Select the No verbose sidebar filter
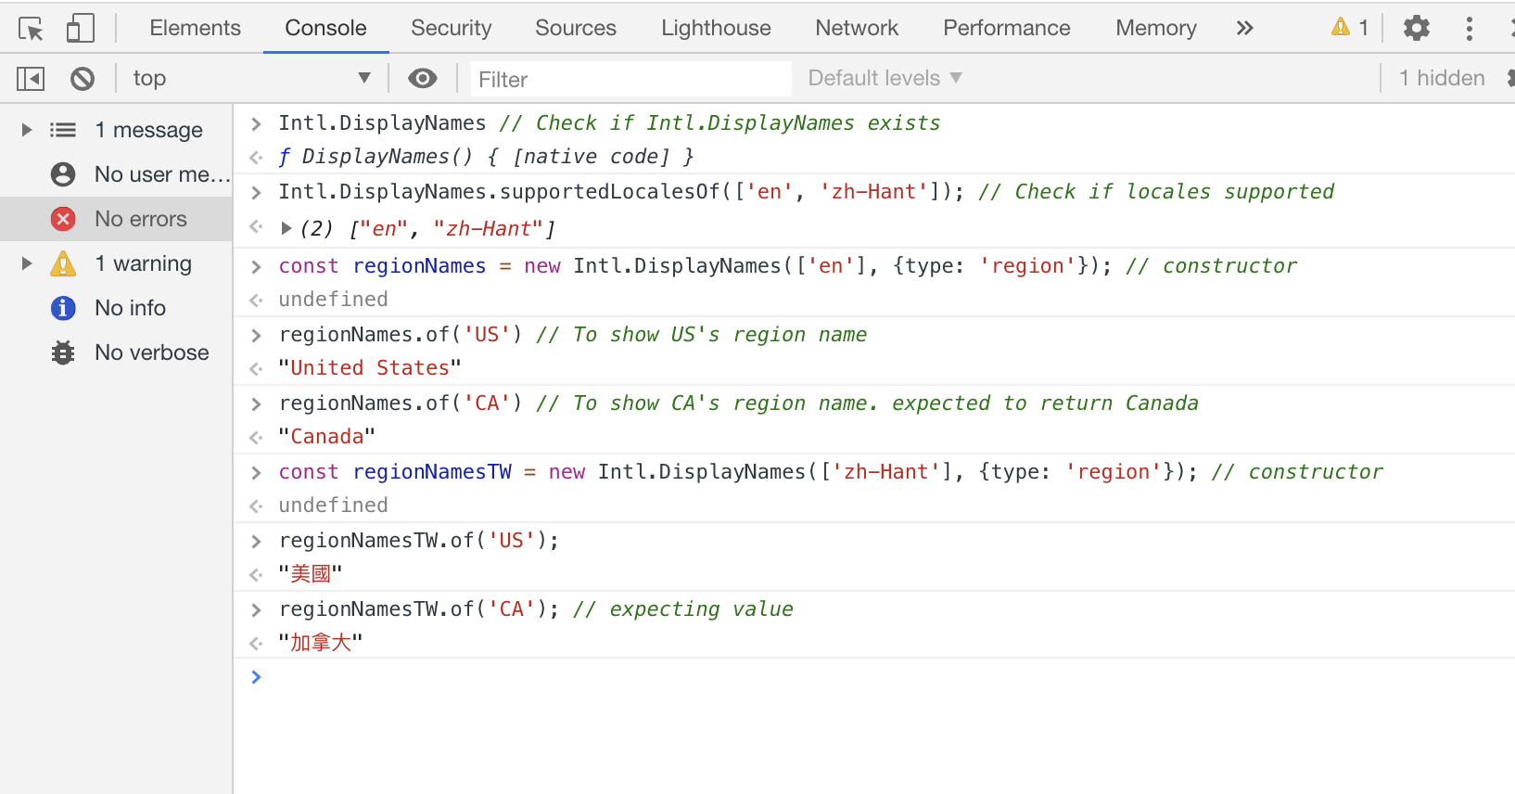The image size is (1515, 794). point(151,352)
